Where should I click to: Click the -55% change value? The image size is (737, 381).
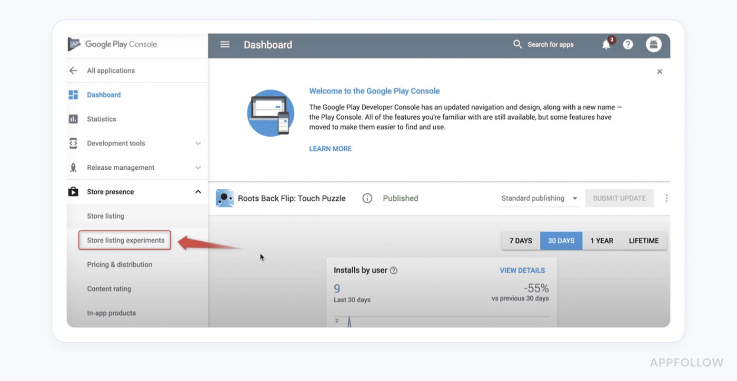point(536,289)
